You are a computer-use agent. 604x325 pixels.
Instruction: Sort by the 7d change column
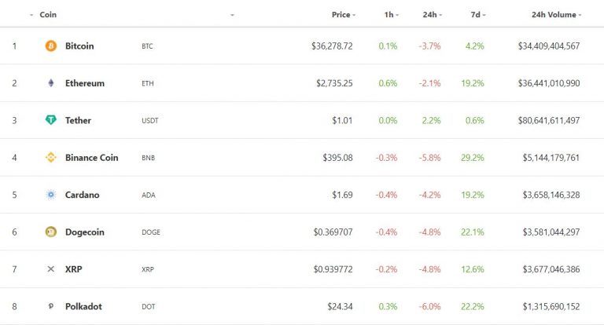pos(475,15)
